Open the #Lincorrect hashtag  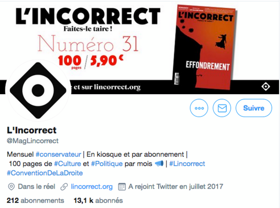tap(187, 164)
